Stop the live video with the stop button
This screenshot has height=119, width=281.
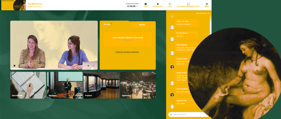pos(15,66)
